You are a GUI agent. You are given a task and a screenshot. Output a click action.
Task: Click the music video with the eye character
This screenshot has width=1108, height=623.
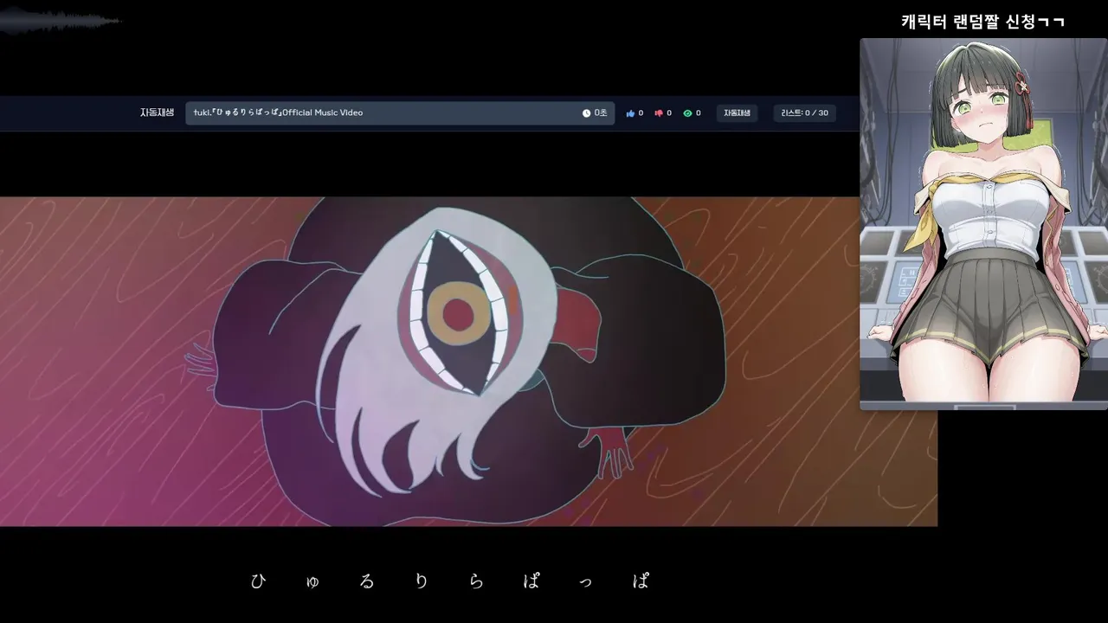pos(468,362)
